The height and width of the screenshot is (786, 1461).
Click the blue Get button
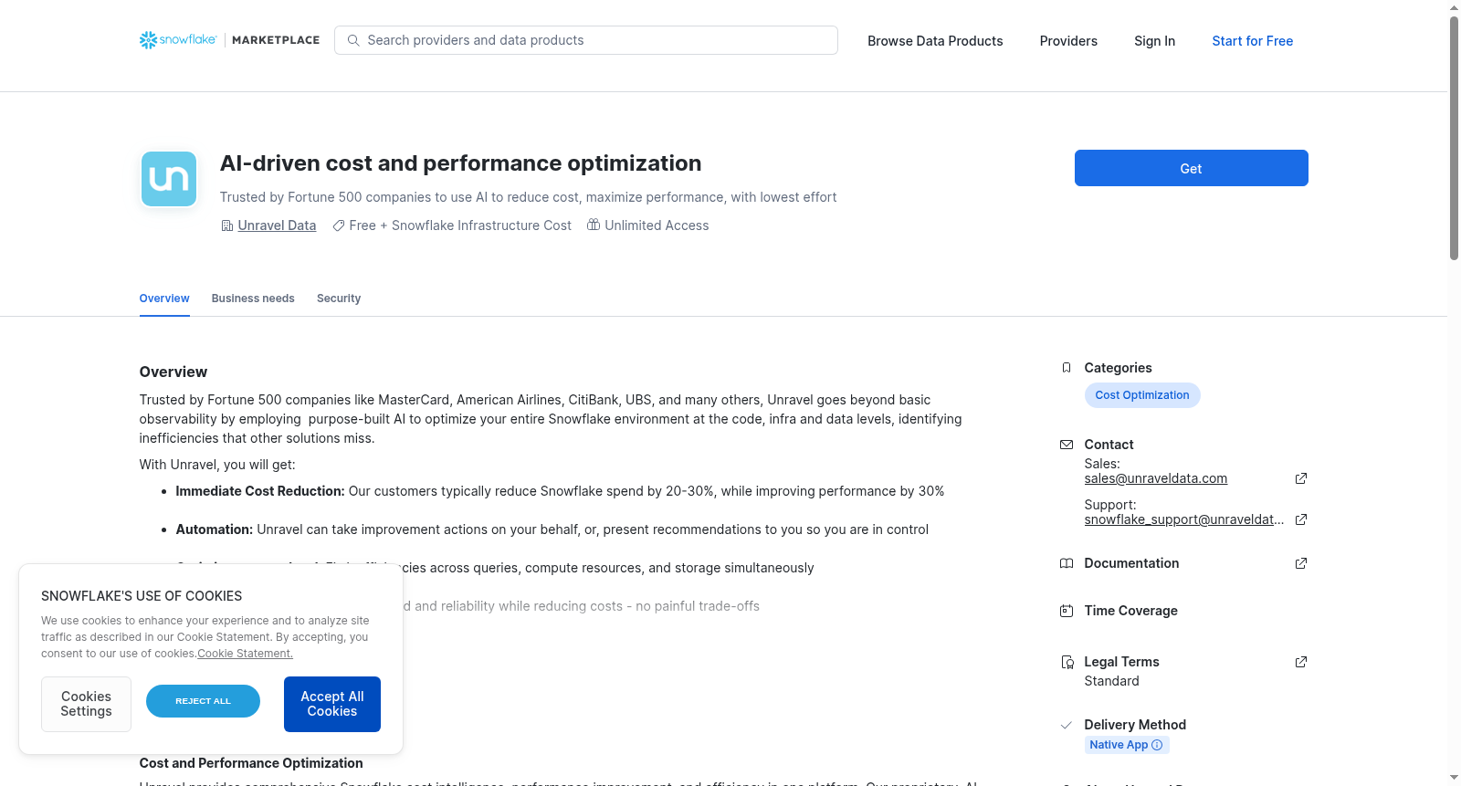1191,168
